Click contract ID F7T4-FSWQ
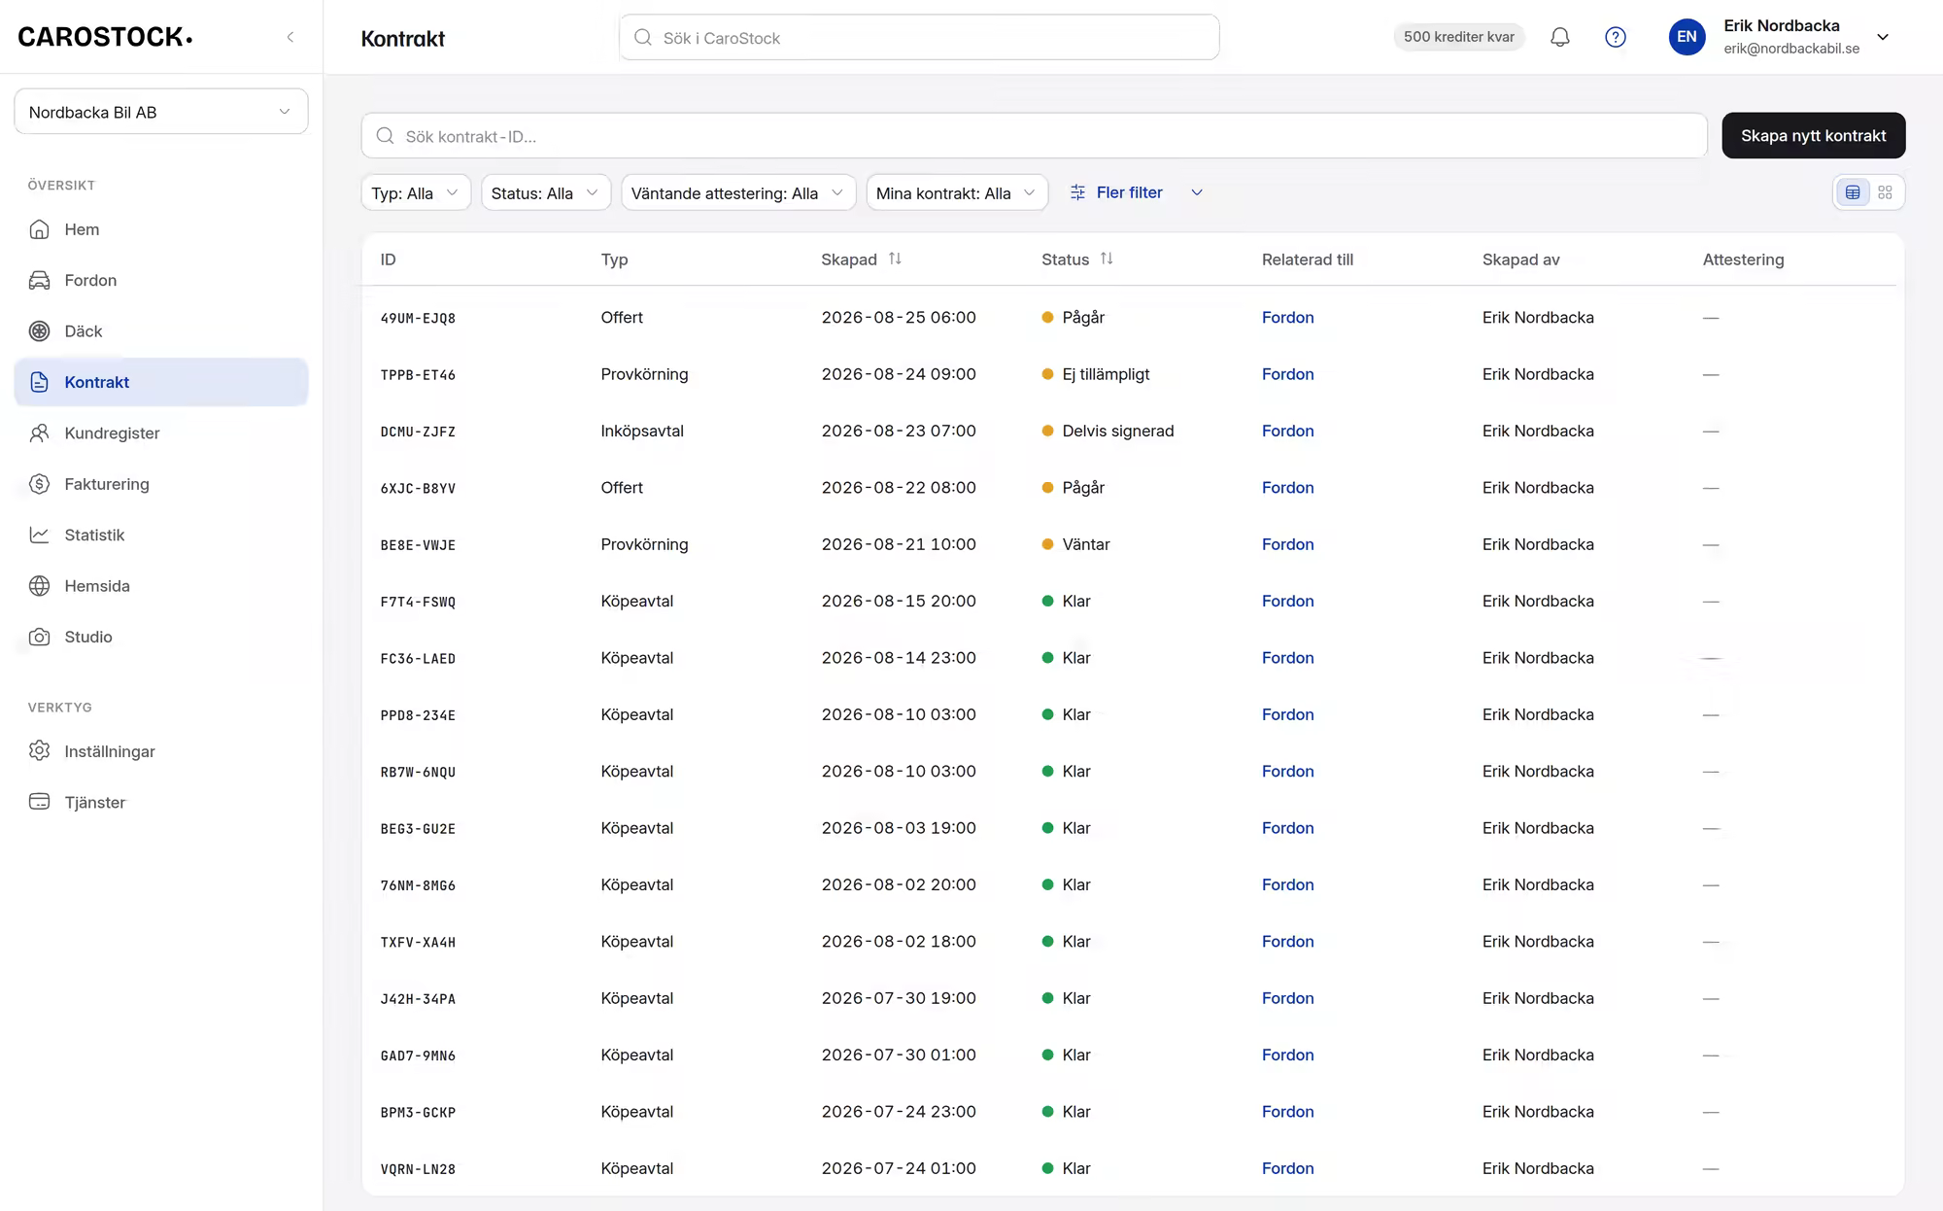1943x1211 pixels. [x=418, y=602]
